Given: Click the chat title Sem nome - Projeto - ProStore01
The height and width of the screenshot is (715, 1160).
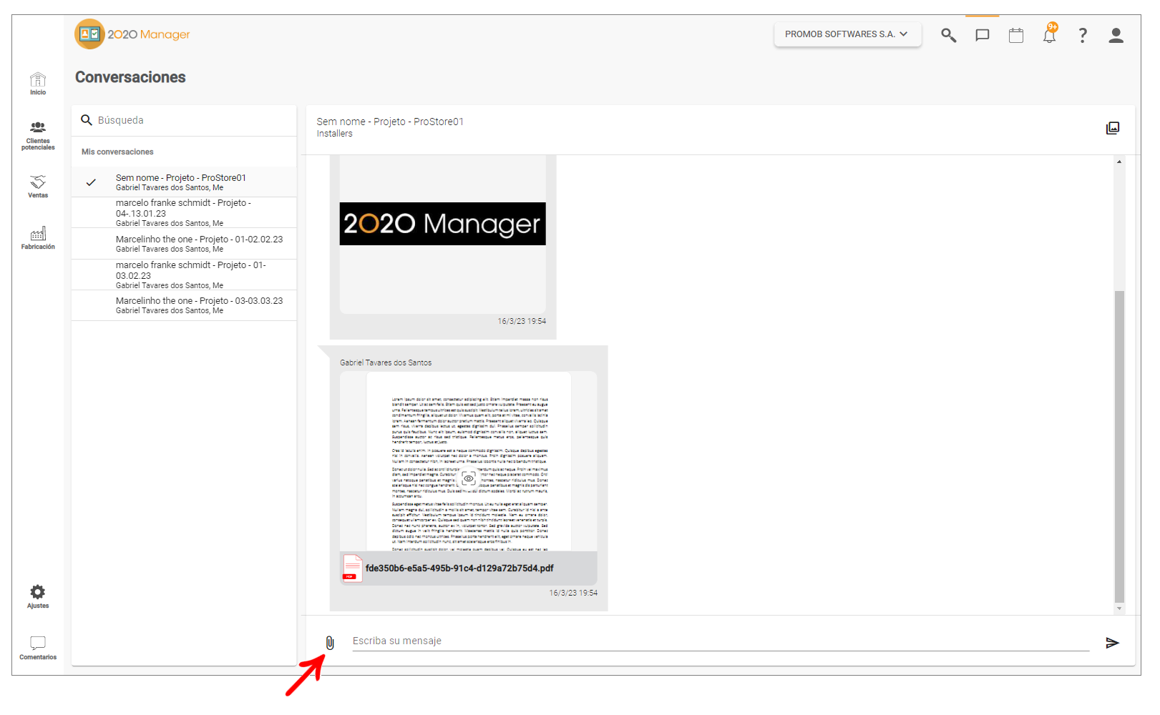Looking at the screenshot, I should (x=390, y=122).
